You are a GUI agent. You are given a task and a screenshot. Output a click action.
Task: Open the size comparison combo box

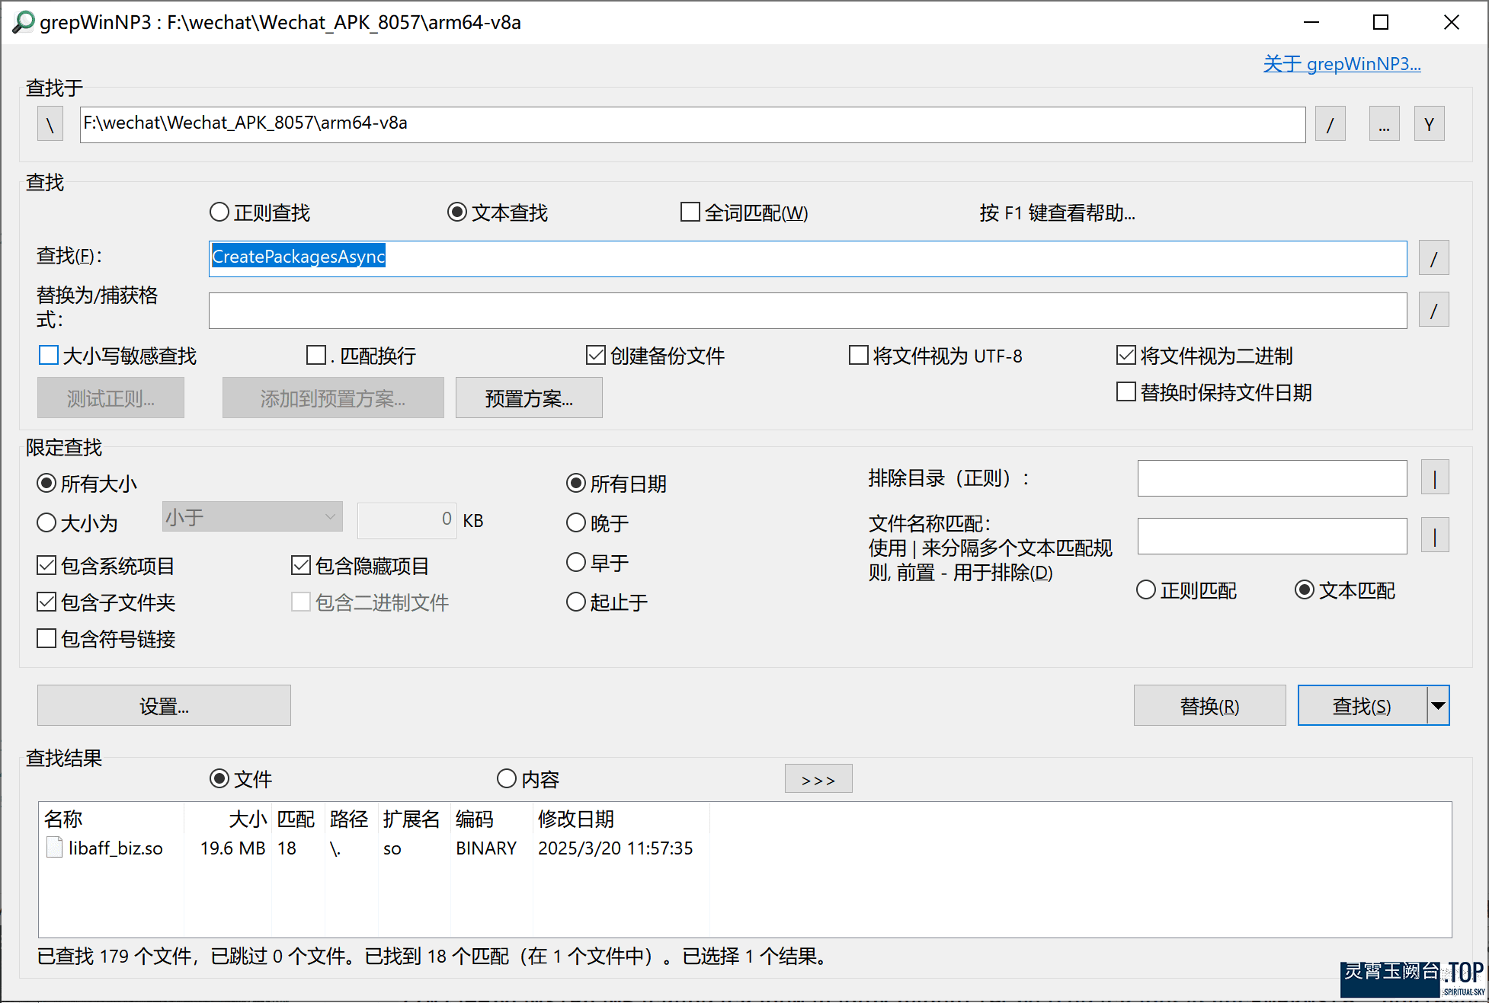pos(251,517)
